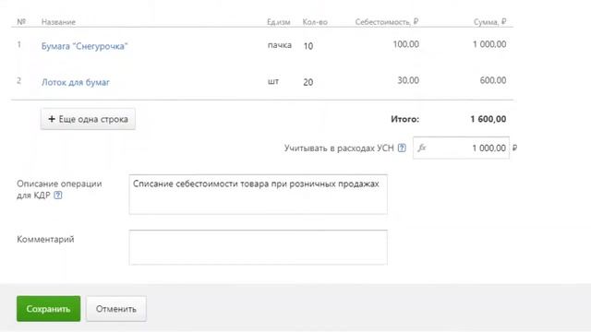
Task: Click the unit 'шт' cell
Action: (273, 81)
